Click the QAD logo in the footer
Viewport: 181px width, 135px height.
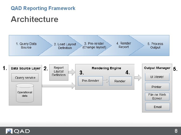pos(18,131)
